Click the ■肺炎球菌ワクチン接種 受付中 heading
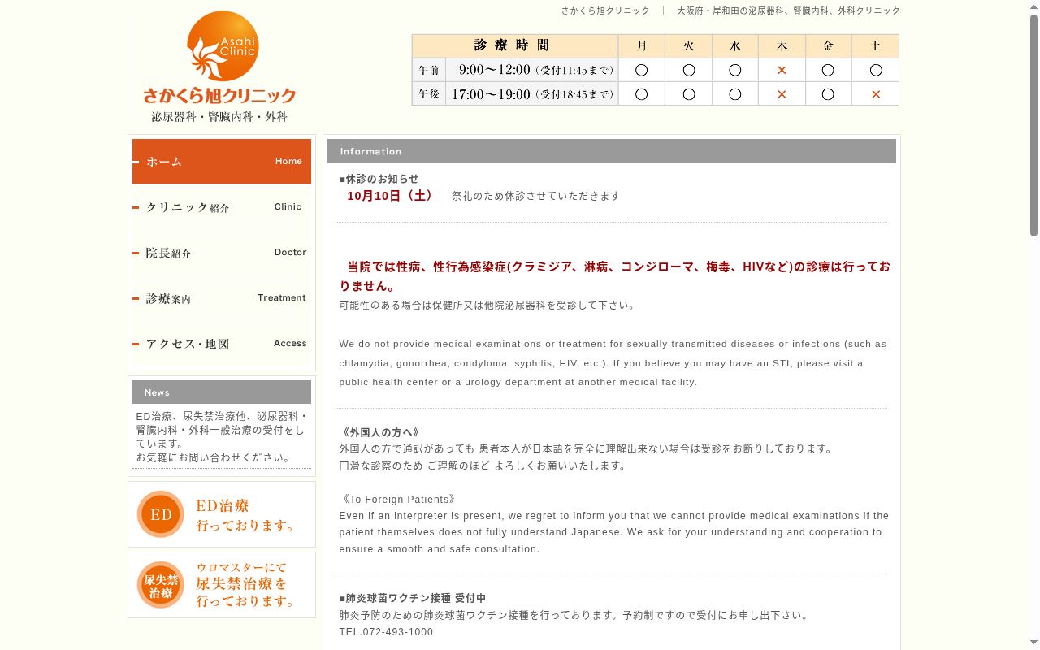The height and width of the screenshot is (650, 1040). 413,598
